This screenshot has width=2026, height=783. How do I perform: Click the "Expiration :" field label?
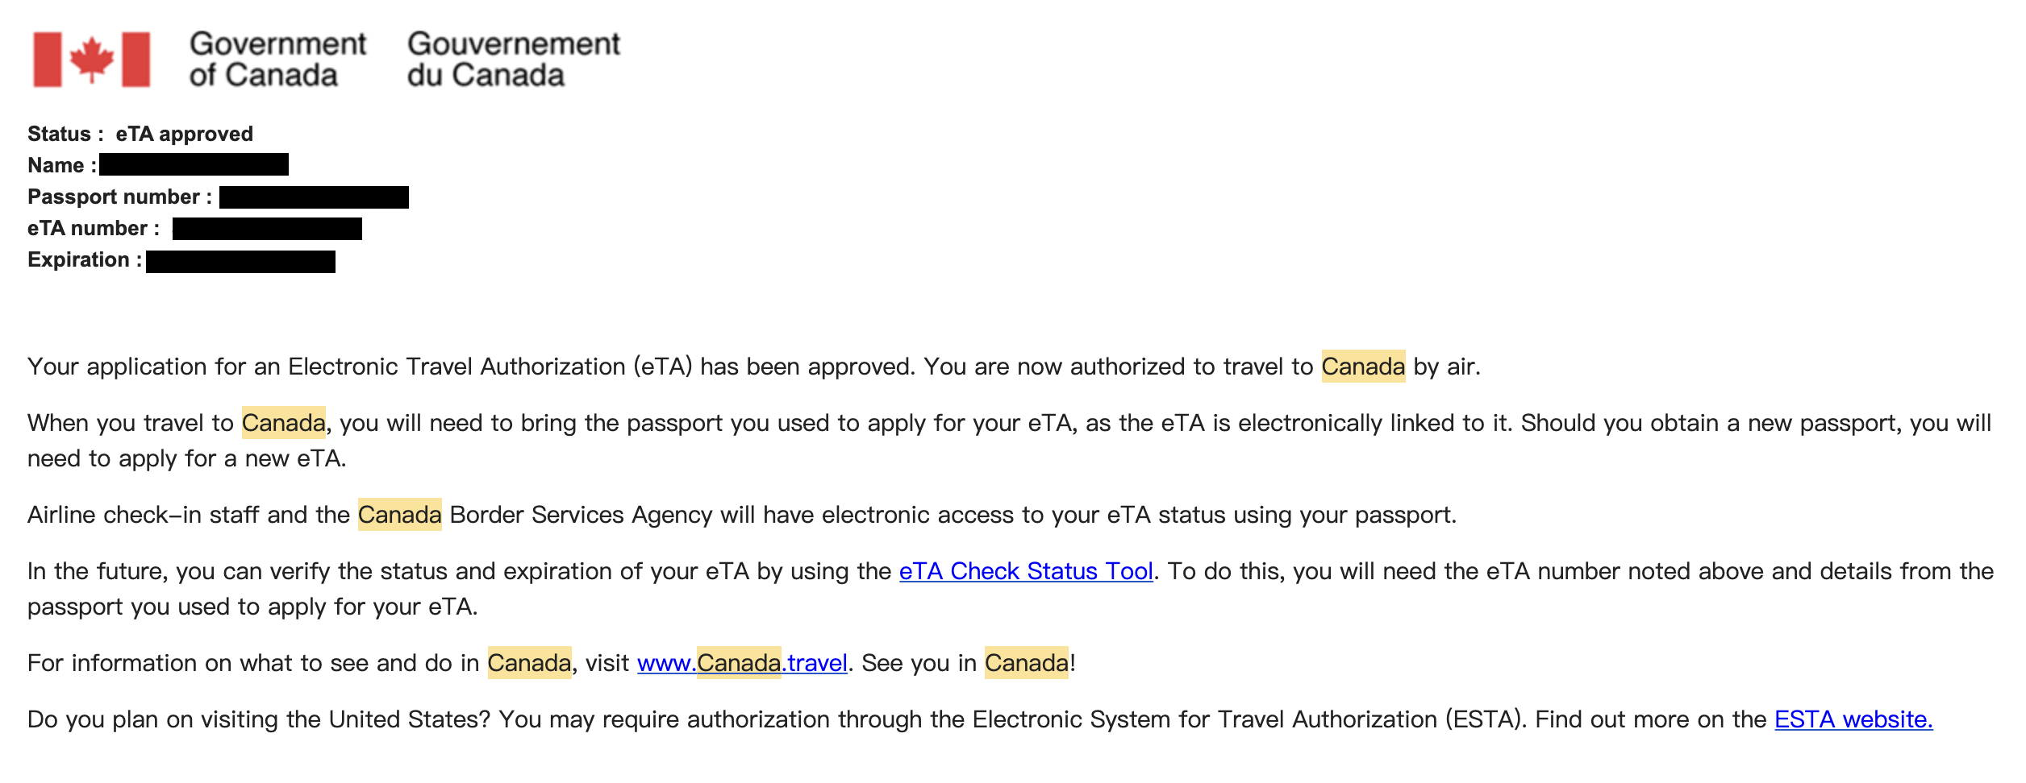[x=85, y=260]
